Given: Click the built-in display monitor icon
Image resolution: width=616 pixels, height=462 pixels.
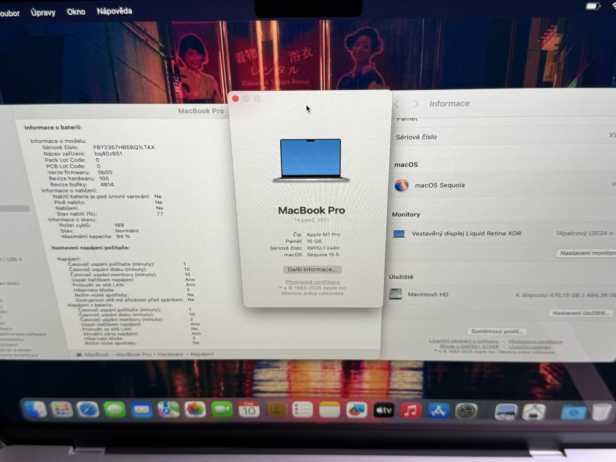Looking at the screenshot, I should click(x=399, y=234).
